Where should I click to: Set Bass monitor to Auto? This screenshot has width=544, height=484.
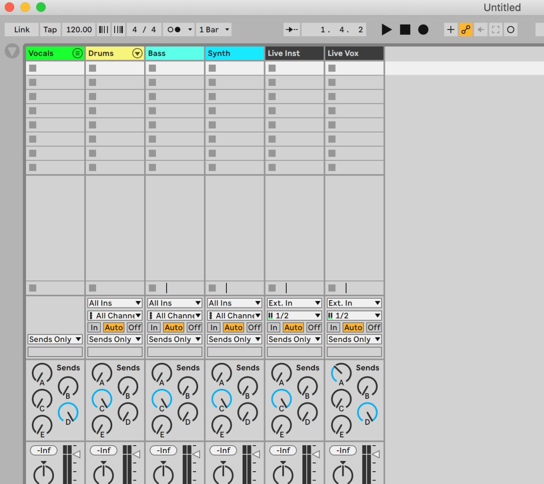pyautogui.click(x=173, y=328)
